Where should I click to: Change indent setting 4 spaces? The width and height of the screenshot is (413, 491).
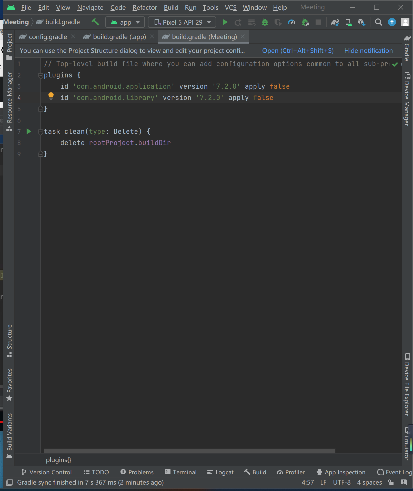click(369, 482)
